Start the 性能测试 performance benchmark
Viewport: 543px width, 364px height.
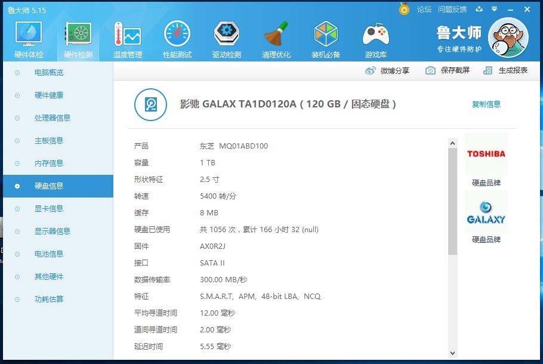click(x=177, y=38)
